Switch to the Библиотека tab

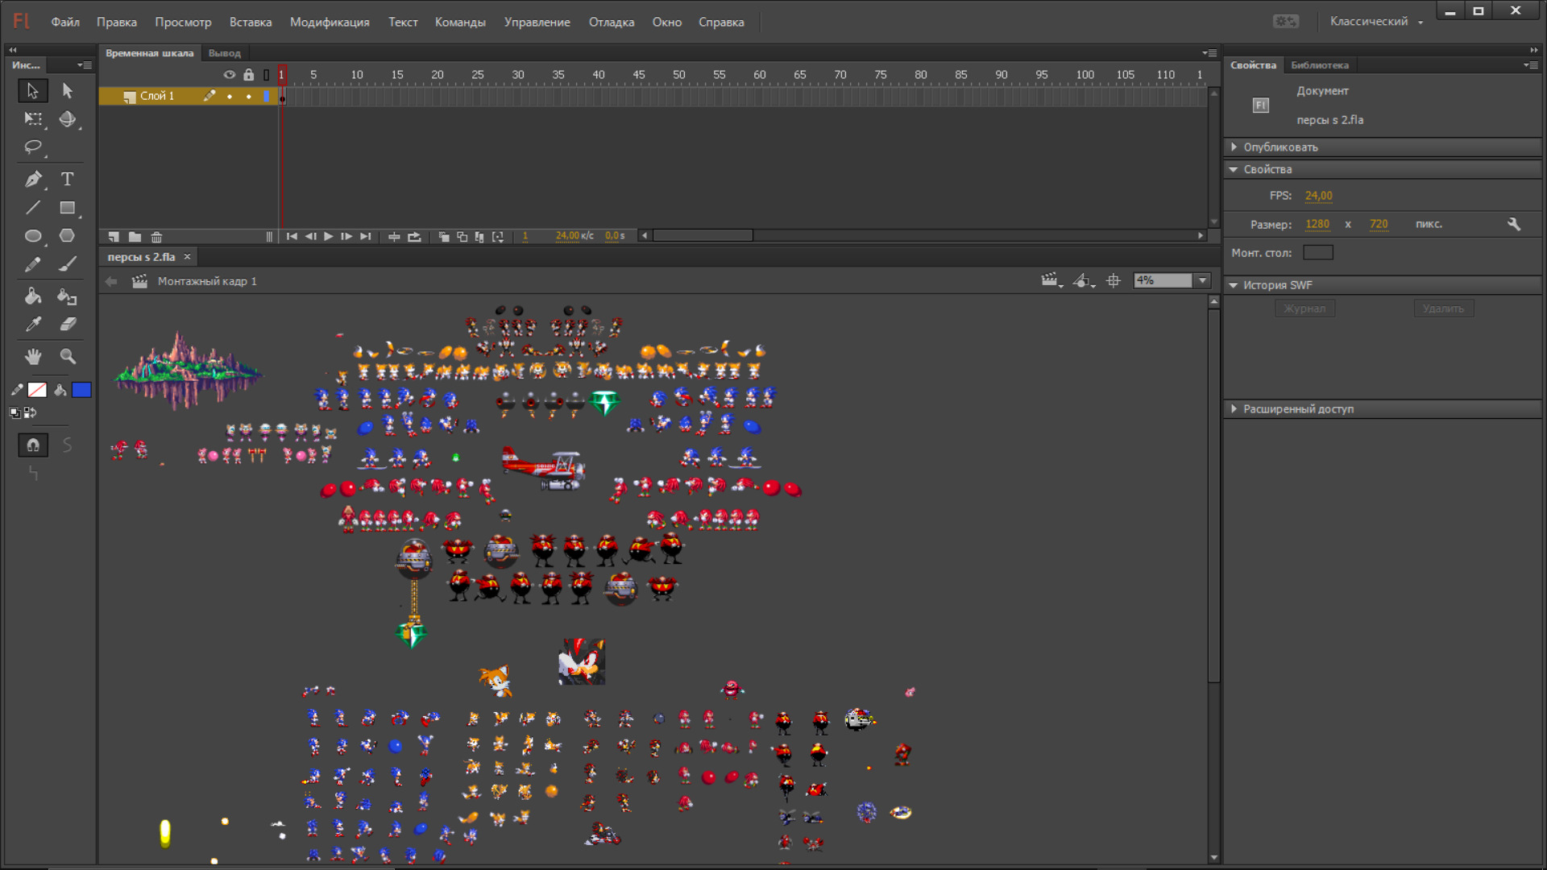(x=1320, y=65)
